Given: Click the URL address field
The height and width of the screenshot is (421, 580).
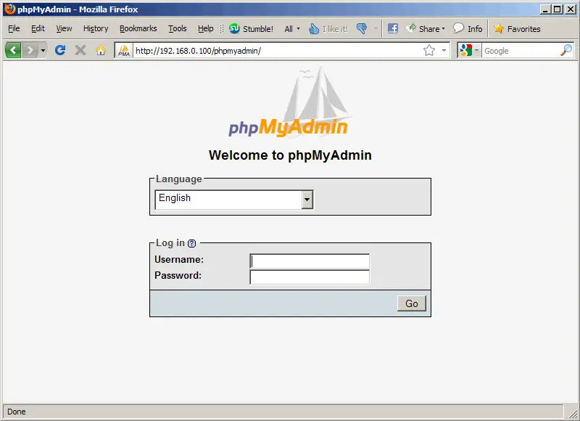Looking at the screenshot, I should 278,50.
